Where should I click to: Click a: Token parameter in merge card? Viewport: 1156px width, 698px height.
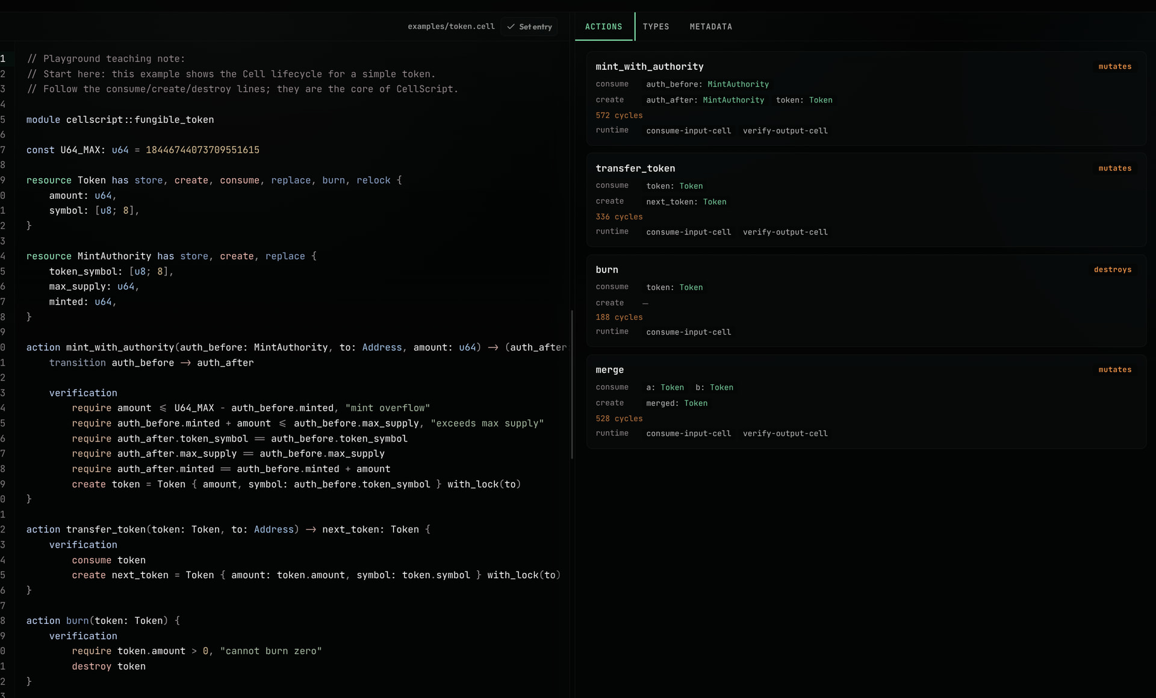click(665, 387)
